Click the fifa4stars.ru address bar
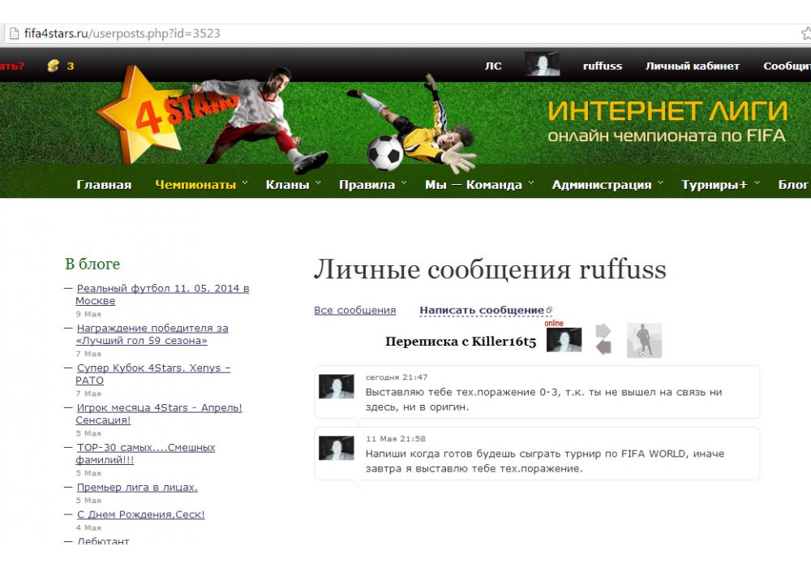This screenshot has width=811, height=568. [405, 33]
